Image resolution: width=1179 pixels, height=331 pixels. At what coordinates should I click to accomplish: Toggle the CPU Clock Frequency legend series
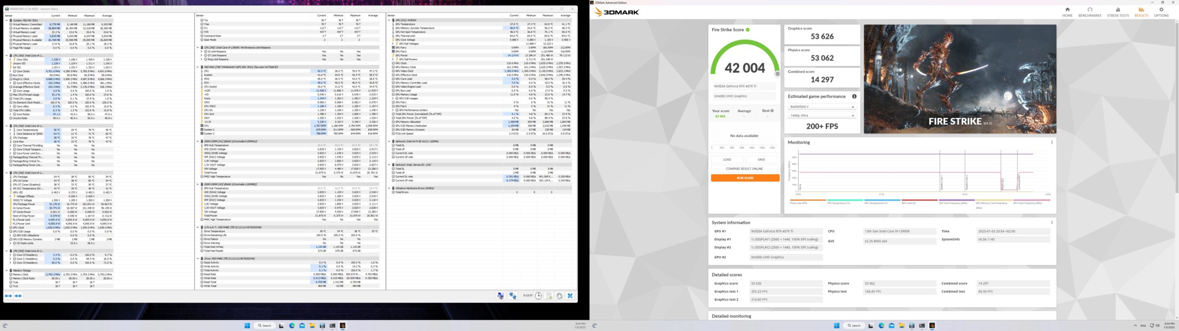pos(957,202)
